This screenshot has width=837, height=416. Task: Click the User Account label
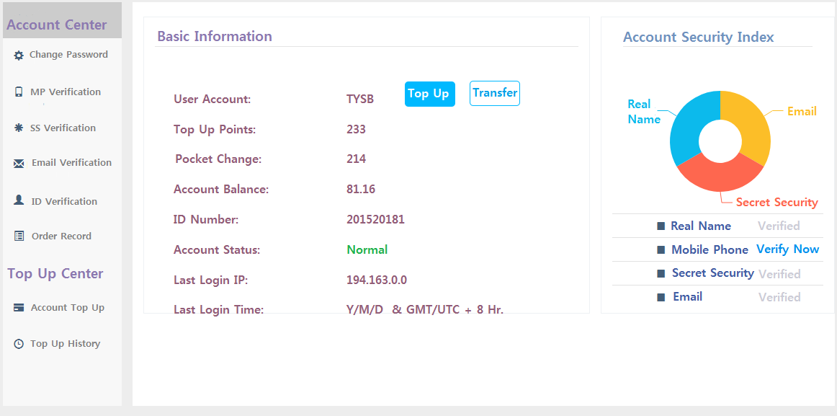click(212, 99)
